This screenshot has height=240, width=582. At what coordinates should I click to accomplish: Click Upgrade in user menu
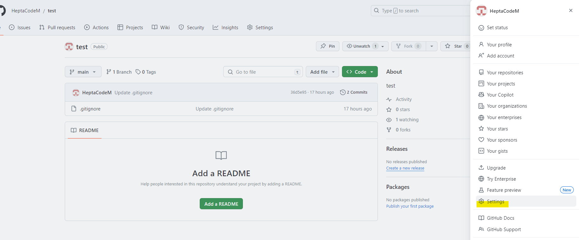point(526,168)
